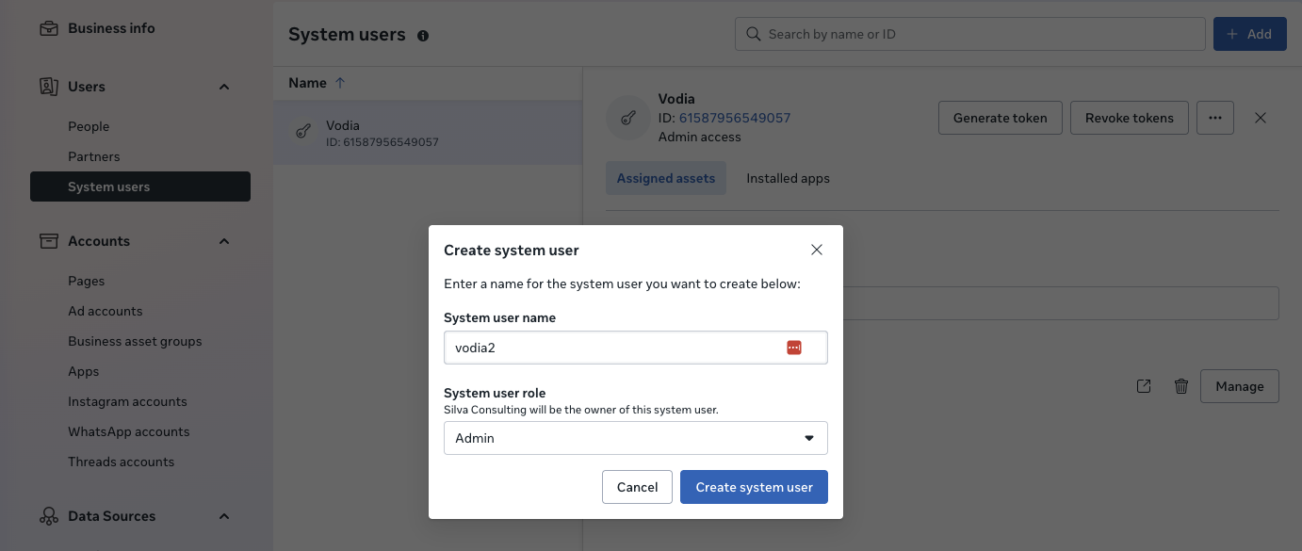This screenshot has width=1302, height=551.
Task: Open the external-link icon beside the trash icon
Action: tap(1144, 386)
